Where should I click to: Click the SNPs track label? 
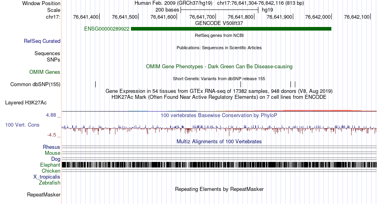54,60
